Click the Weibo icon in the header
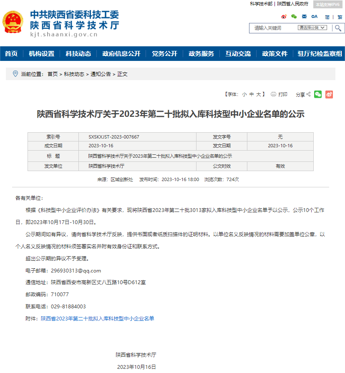345x373 pixels. click(x=284, y=17)
